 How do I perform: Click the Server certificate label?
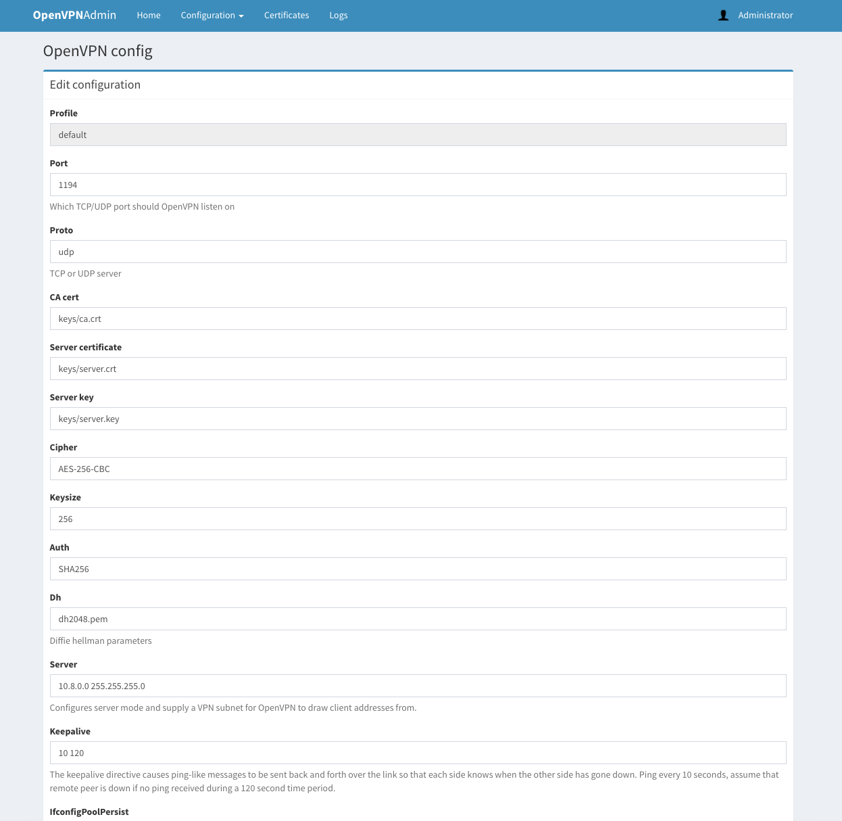pyautogui.click(x=86, y=348)
